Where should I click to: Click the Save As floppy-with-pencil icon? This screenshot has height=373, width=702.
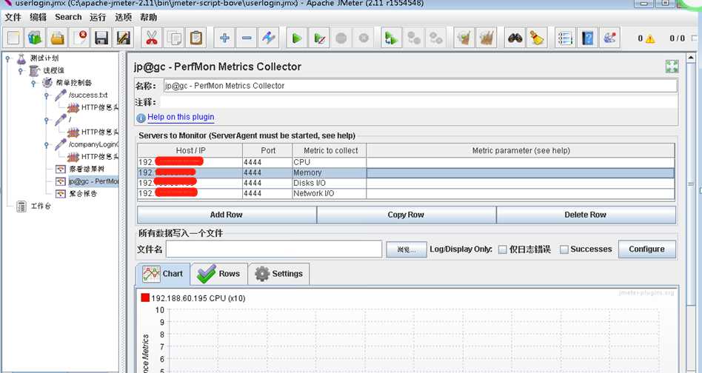(x=124, y=38)
